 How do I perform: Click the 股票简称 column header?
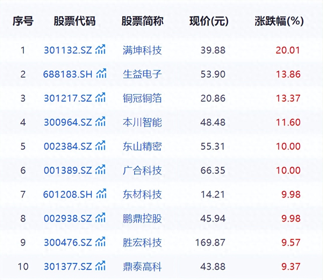[x=142, y=21]
